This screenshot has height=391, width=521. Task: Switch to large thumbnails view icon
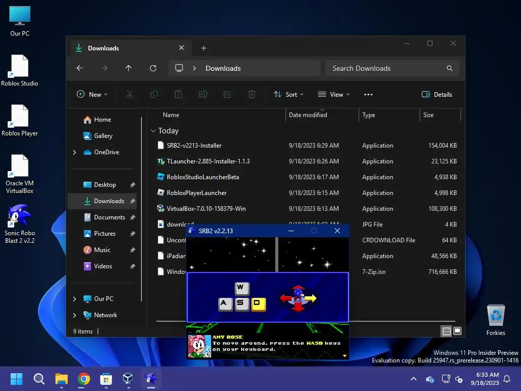coord(457,331)
